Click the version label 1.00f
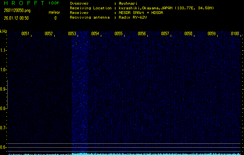This screenshot has width=244, height=155. point(54,3)
